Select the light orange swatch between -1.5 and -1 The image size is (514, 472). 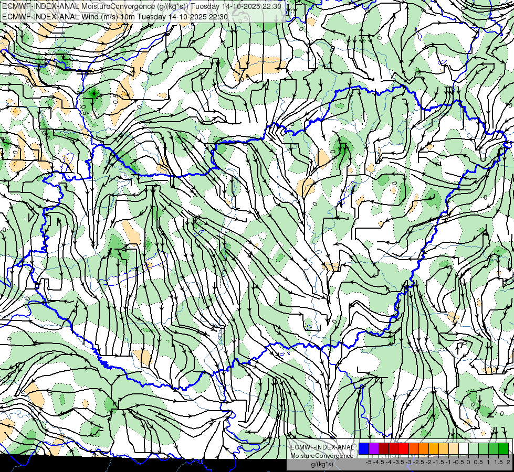(444, 448)
